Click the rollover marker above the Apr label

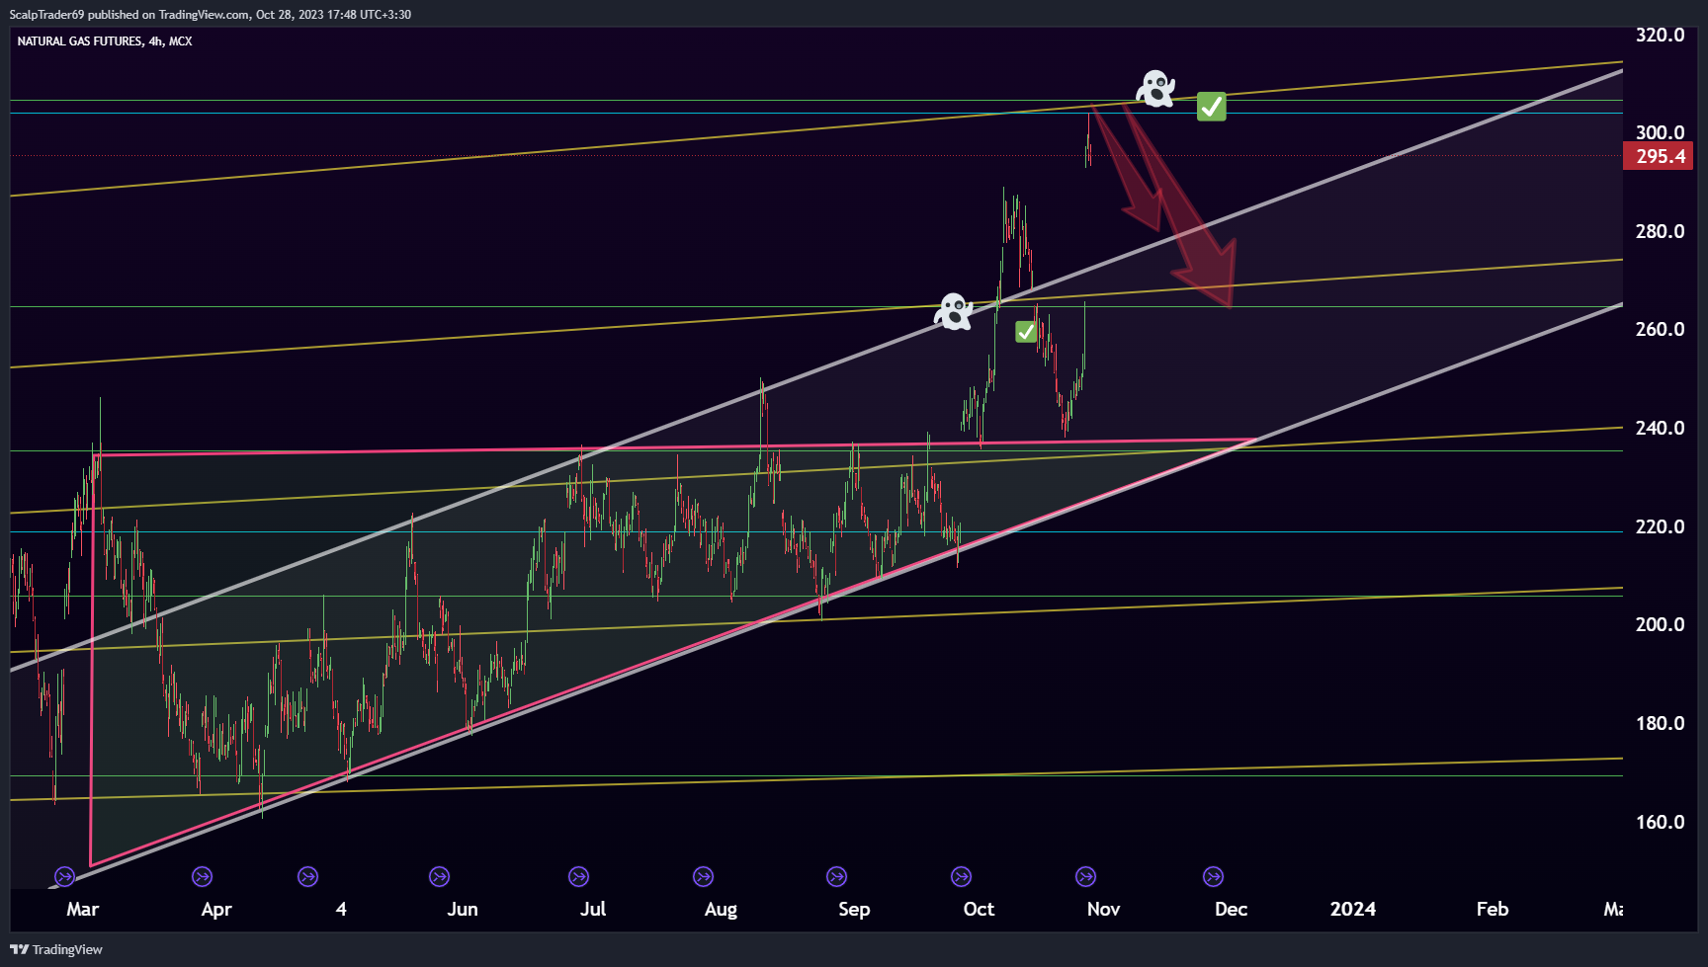coord(202,876)
